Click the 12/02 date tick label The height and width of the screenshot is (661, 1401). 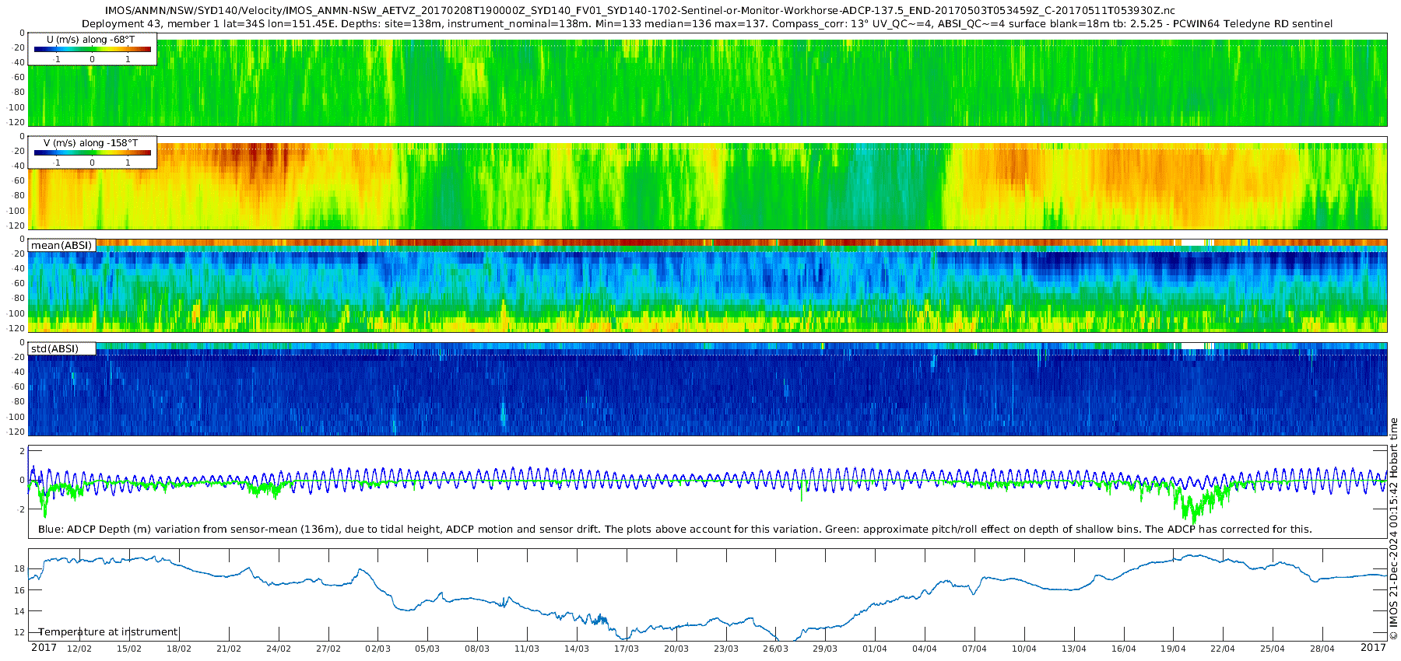pyautogui.click(x=79, y=649)
